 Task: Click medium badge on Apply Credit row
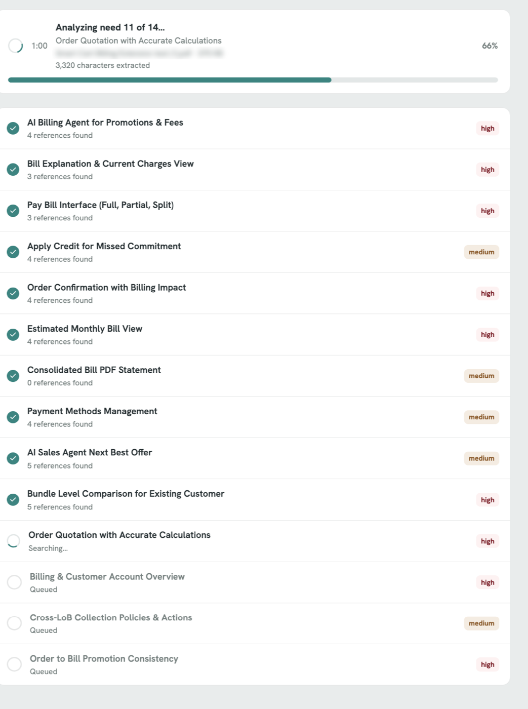click(481, 252)
